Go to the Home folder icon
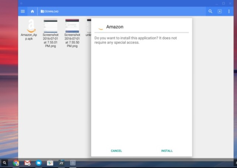Image resolution: width=237 pixels, height=168 pixels. [x=32, y=11]
